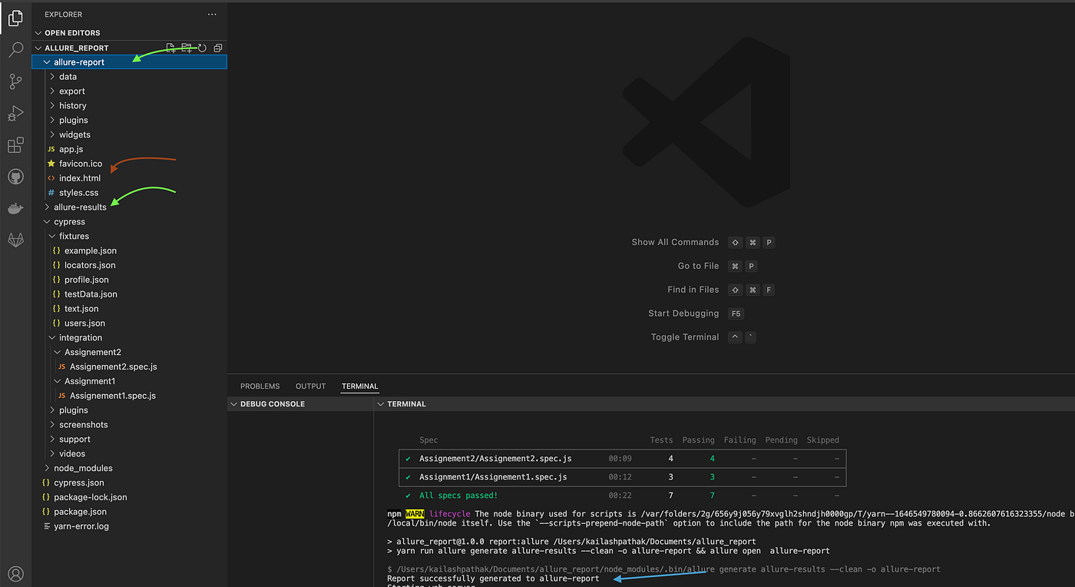This screenshot has width=1075, height=587.
Task: Open the Run and Debug view
Action: (15, 114)
